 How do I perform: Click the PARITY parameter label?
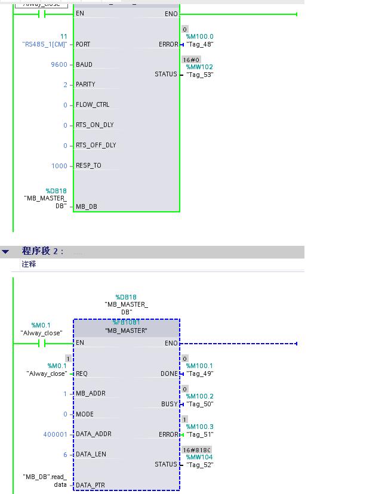[85, 84]
